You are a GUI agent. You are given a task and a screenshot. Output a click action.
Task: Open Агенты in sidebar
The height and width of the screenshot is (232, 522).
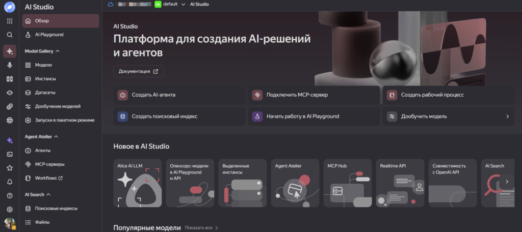61,151
